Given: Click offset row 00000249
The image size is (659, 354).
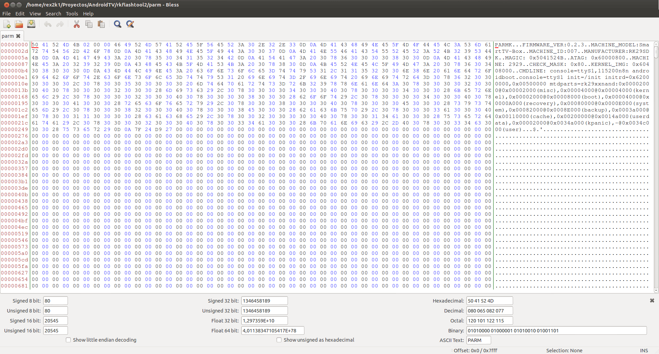Looking at the screenshot, I should tap(14, 129).
